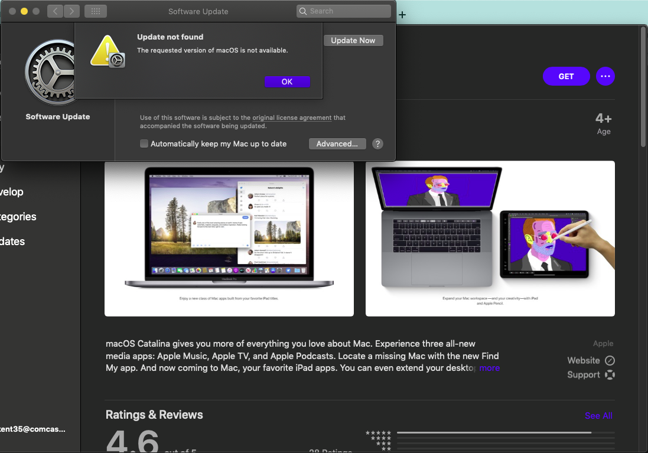The width and height of the screenshot is (648, 453).
Task: Open the account email in sidebar
Action: [x=32, y=429]
